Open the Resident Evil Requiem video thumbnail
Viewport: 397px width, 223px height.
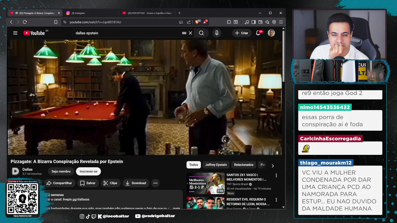pos(206,203)
